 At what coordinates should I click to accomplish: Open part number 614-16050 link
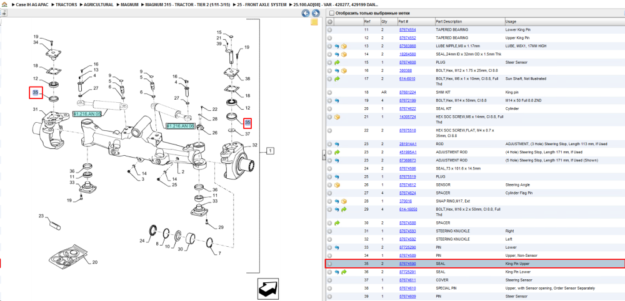408,209
